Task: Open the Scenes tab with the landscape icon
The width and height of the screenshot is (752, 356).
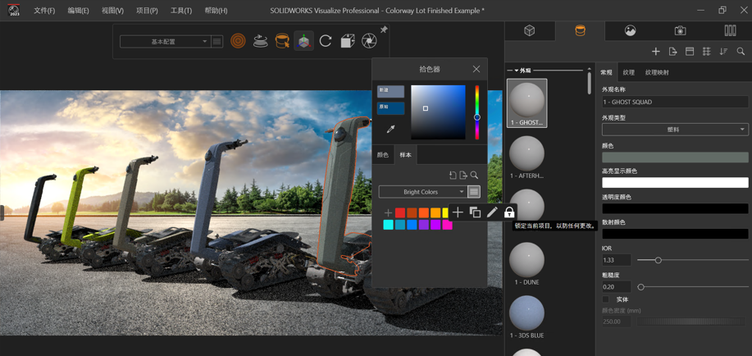Action: [x=630, y=30]
